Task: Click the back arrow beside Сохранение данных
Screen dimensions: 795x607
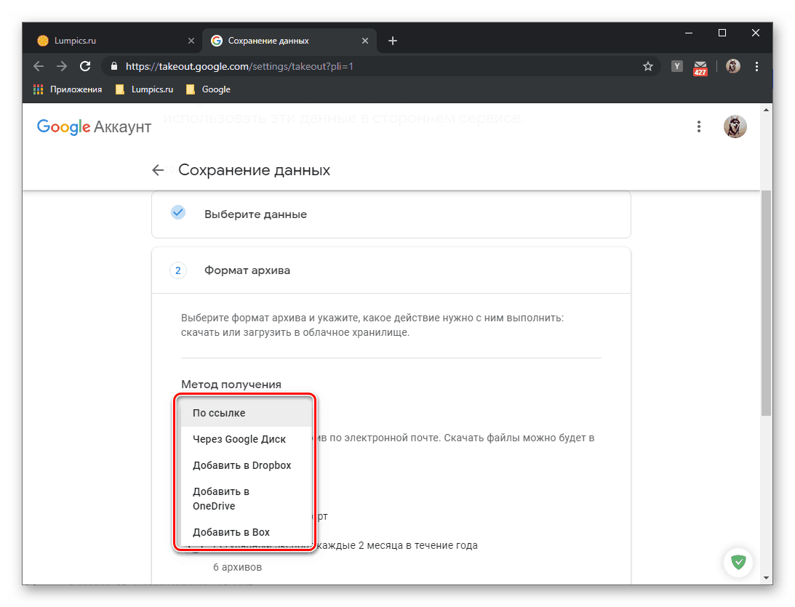Action: 158,169
